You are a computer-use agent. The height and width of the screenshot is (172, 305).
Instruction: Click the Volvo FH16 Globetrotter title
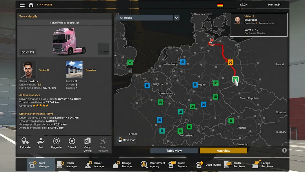[64, 23]
